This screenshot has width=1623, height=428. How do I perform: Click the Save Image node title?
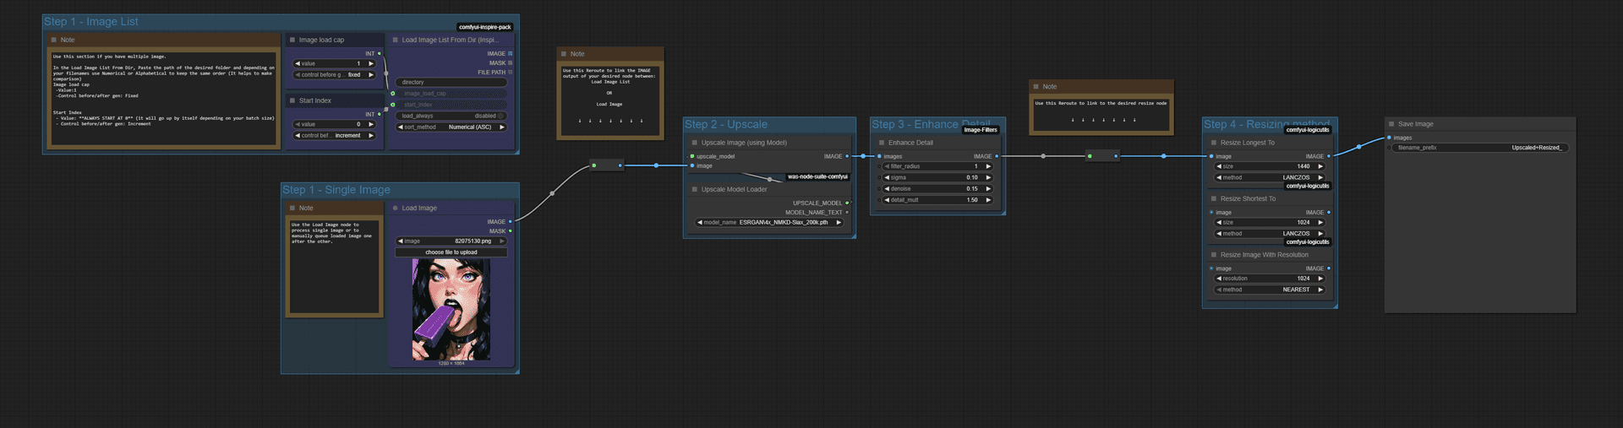tap(1416, 124)
